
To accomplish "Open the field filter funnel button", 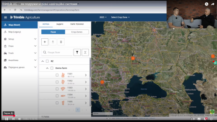I will point(77,53).
